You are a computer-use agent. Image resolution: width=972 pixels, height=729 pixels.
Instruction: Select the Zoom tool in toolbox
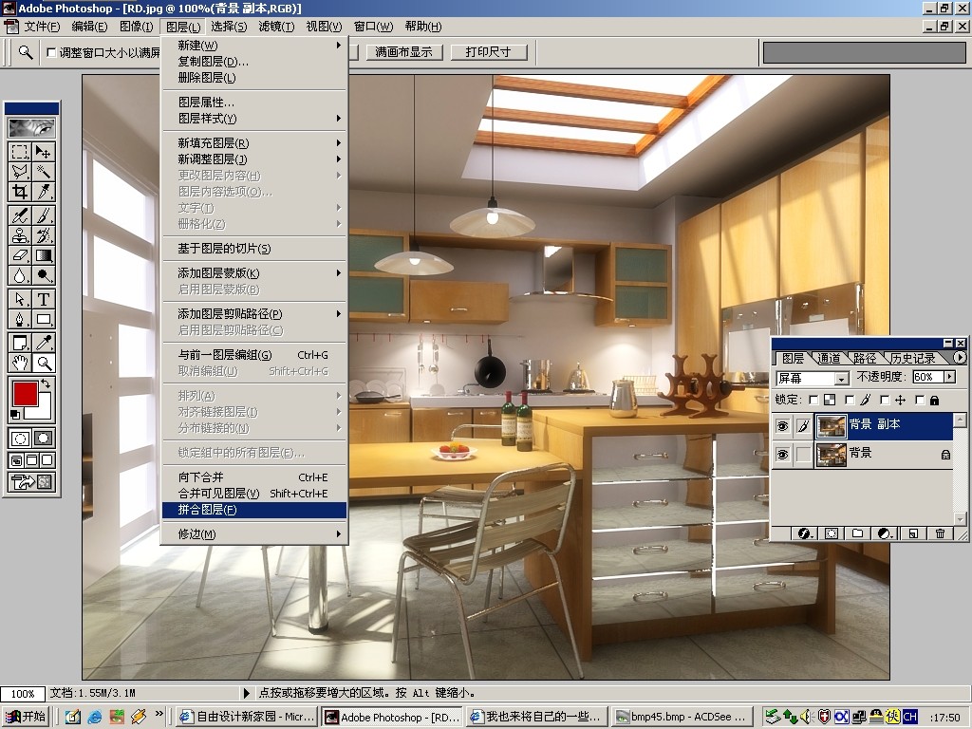[44, 363]
